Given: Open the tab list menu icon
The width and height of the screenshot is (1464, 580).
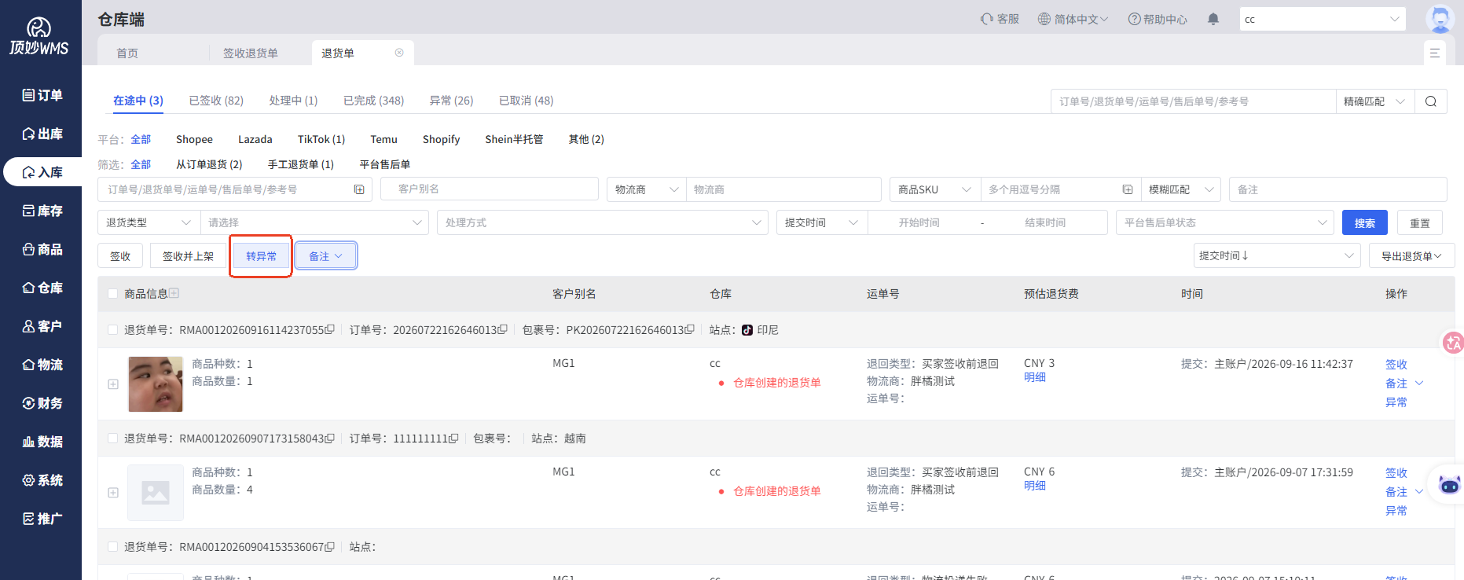Looking at the screenshot, I should 1435,53.
